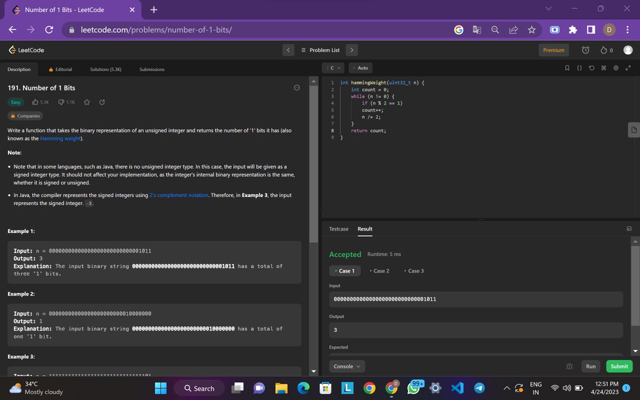Open the weather widget 34°C
640x400 pixels.
(x=36, y=388)
